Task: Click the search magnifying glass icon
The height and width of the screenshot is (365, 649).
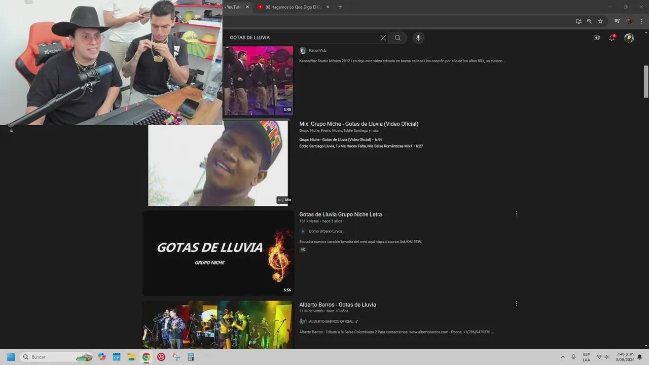Action: pos(398,38)
